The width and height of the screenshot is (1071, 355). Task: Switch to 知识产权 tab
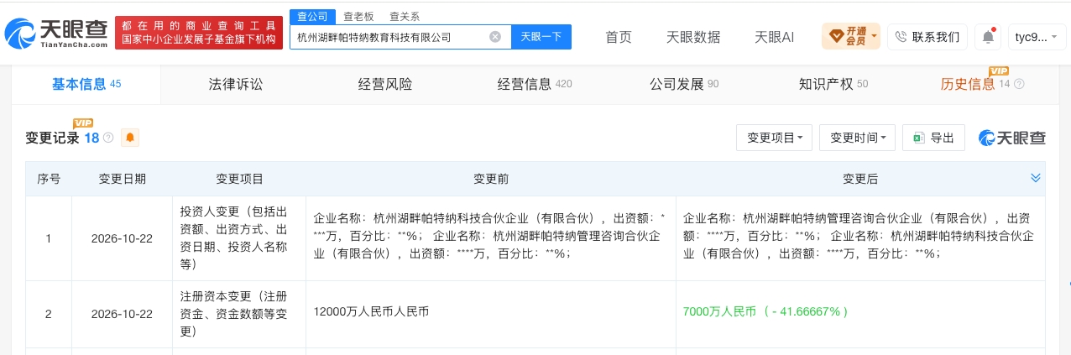coord(833,84)
